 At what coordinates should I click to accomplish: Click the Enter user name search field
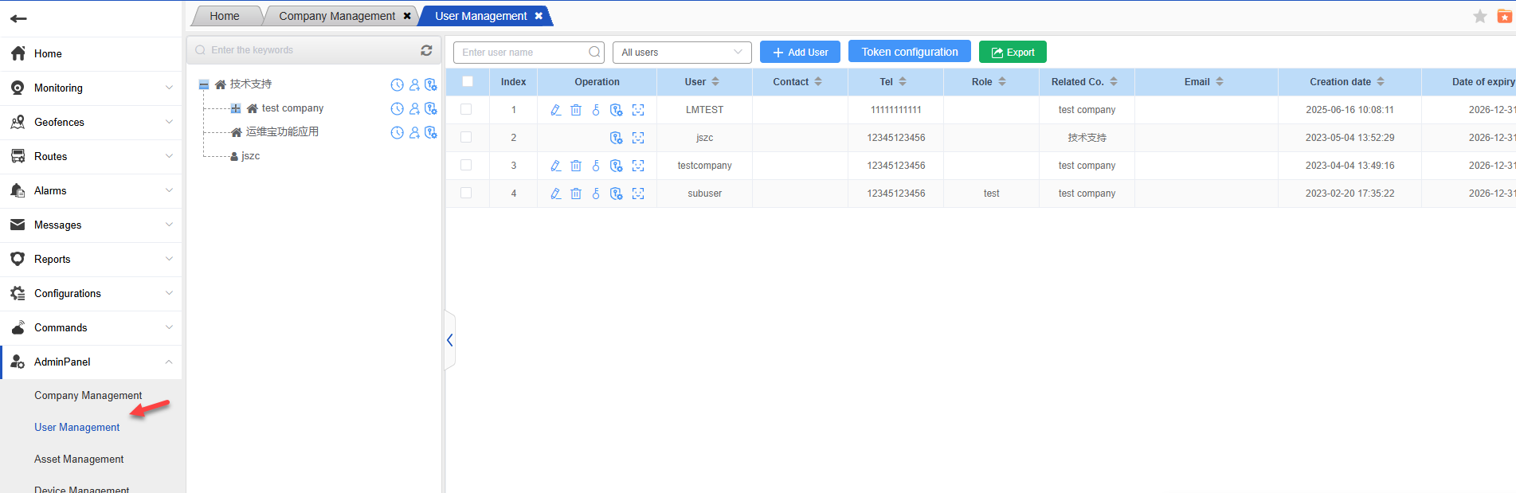(x=523, y=53)
